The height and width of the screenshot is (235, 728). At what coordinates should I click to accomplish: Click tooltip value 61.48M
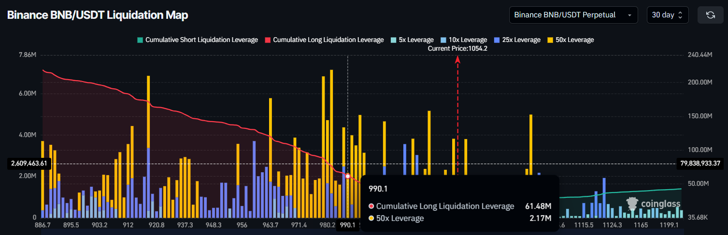coord(538,207)
